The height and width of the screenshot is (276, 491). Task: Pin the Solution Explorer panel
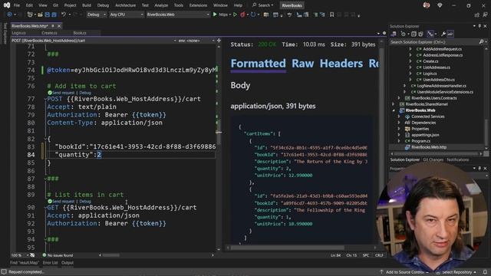479,26
